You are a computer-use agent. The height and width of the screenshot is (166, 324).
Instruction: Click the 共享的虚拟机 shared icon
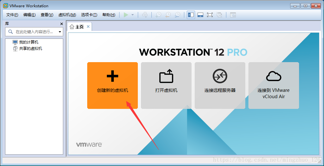15,49
